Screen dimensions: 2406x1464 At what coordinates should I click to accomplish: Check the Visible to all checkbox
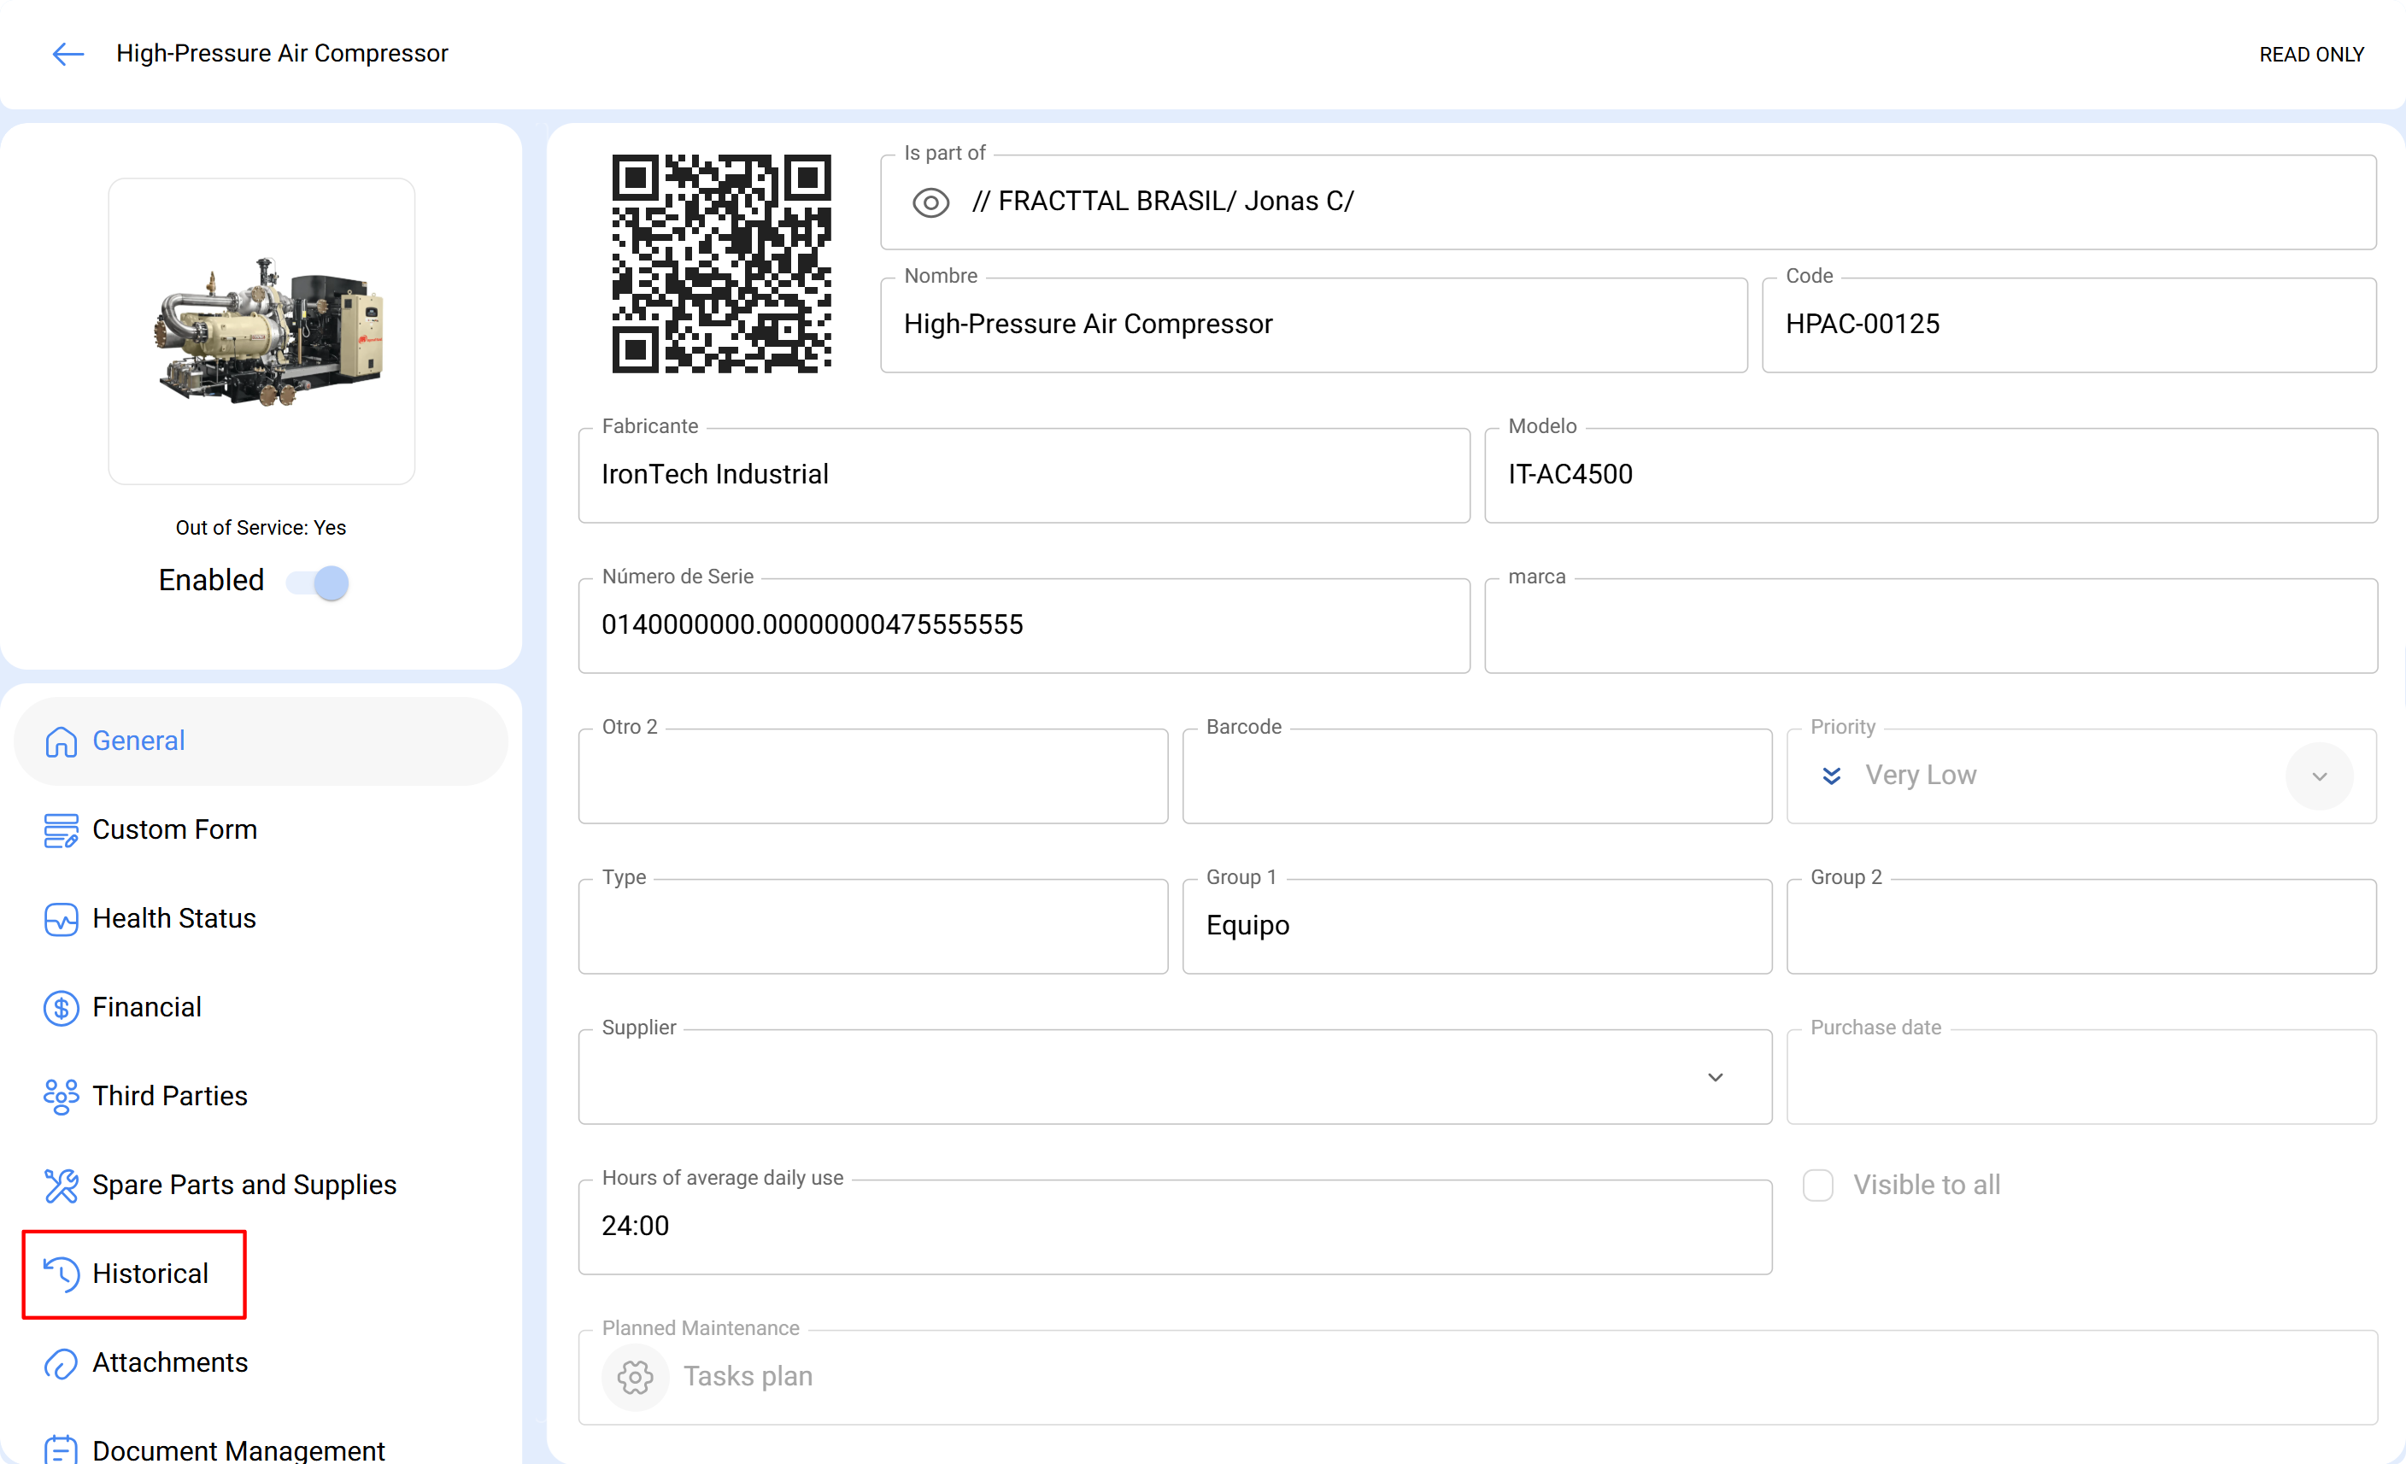pyautogui.click(x=1817, y=1185)
